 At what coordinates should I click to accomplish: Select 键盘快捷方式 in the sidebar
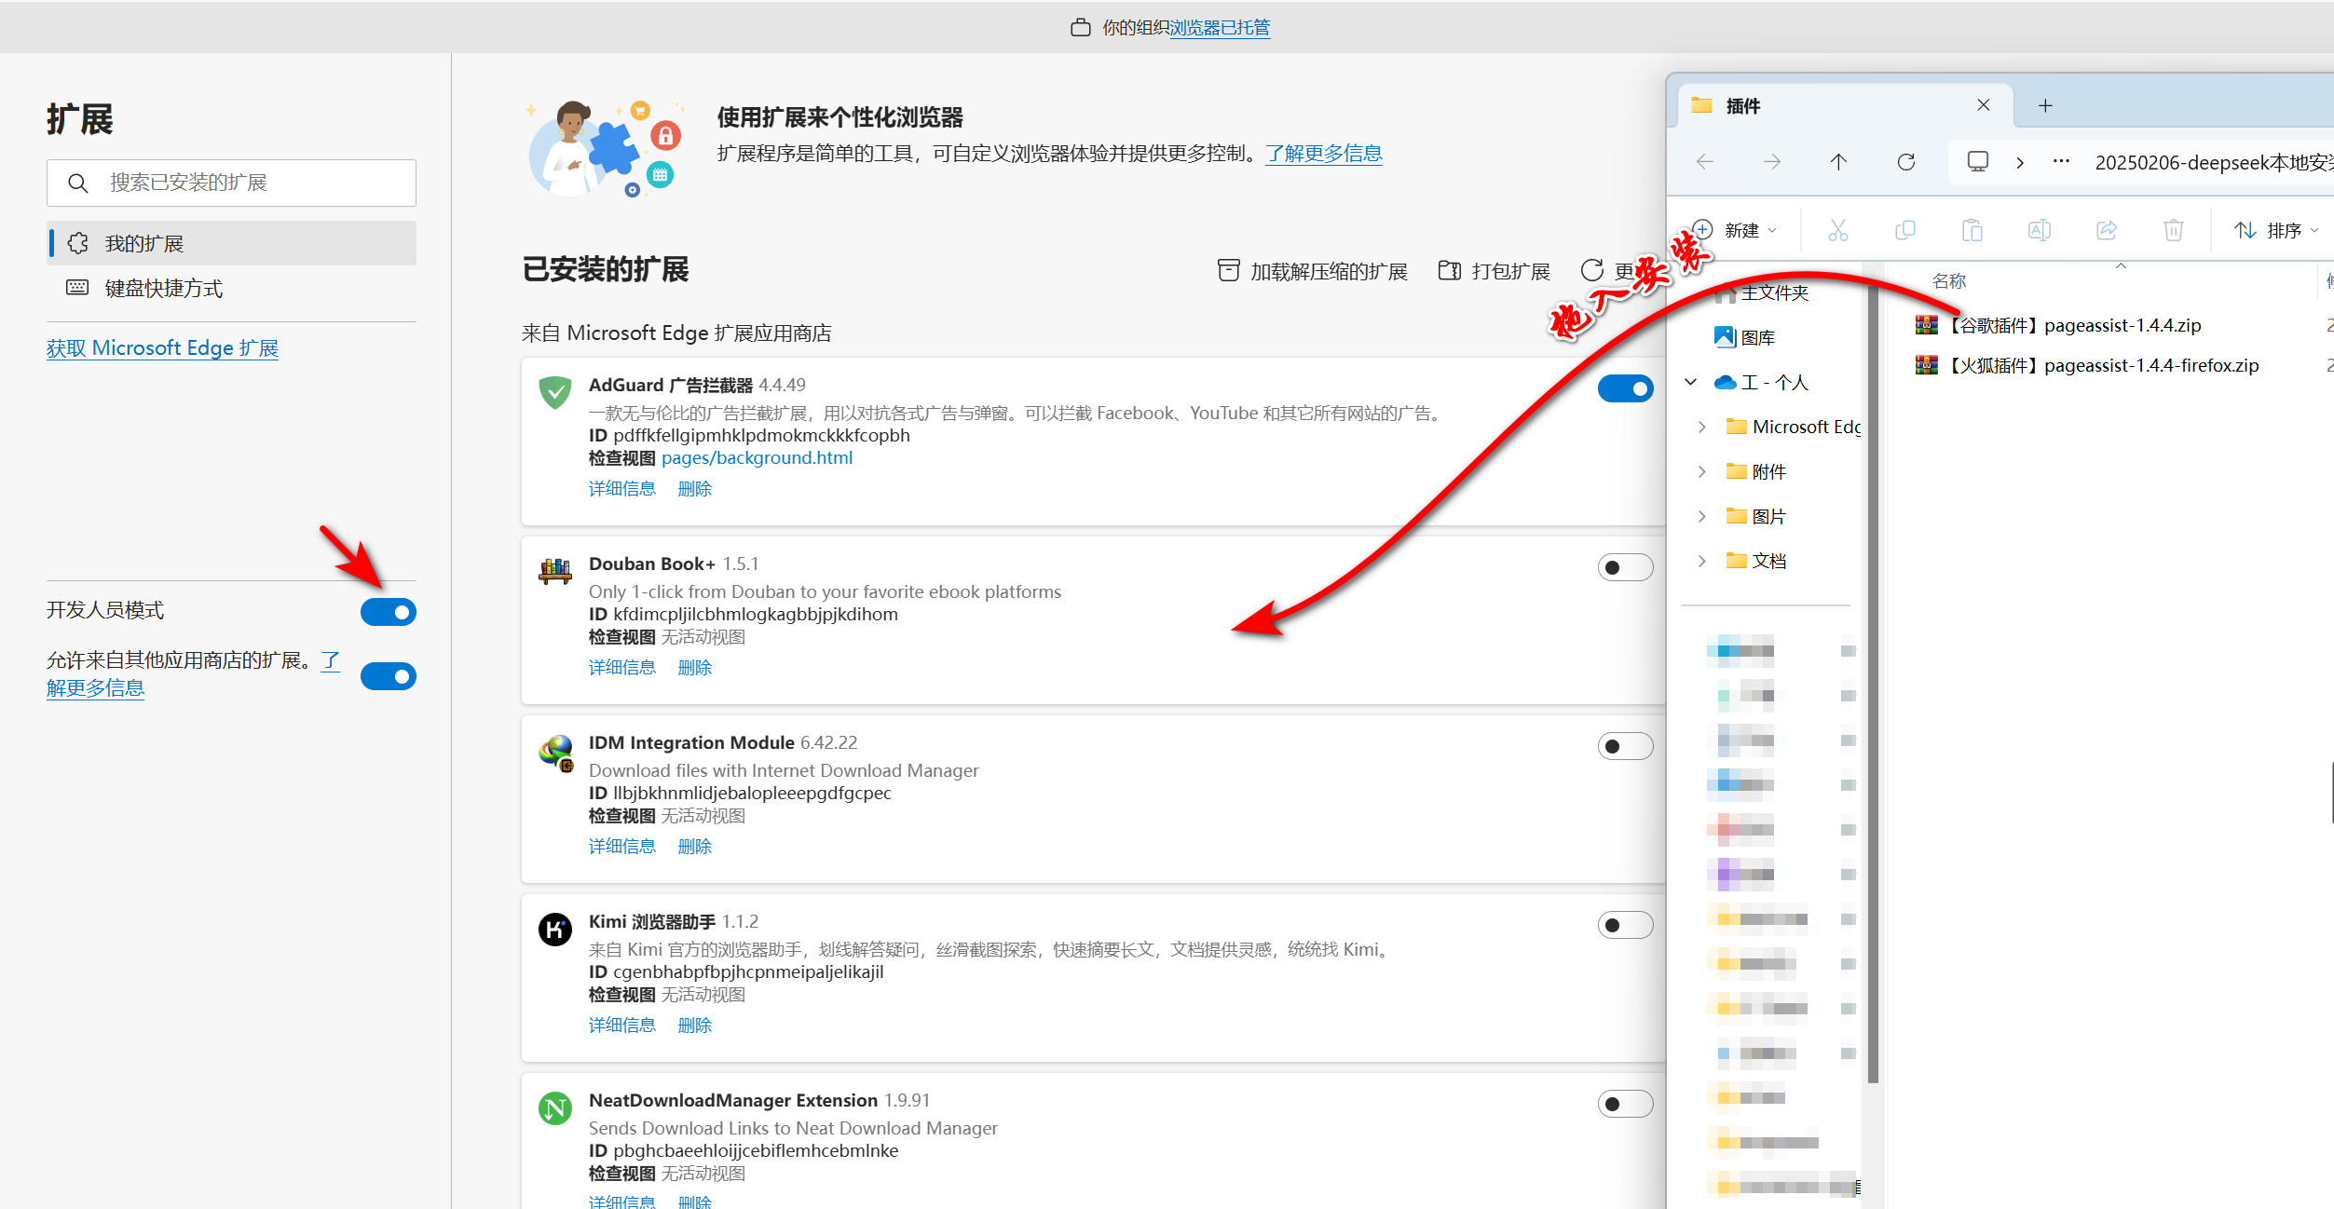click(164, 288)
